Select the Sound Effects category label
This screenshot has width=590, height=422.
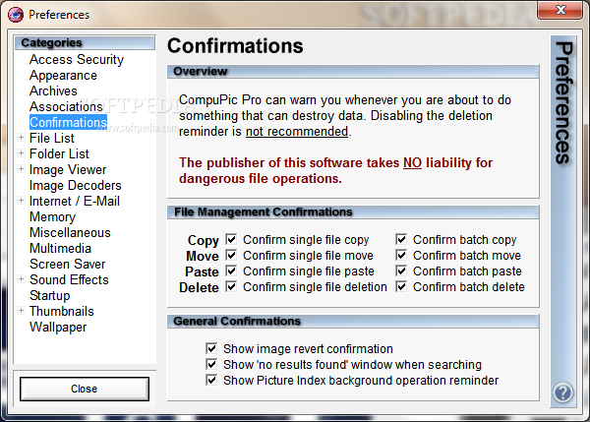(69, 280)
